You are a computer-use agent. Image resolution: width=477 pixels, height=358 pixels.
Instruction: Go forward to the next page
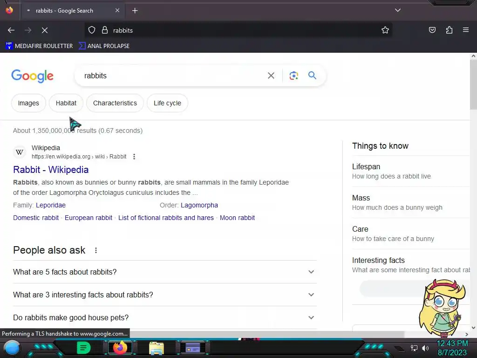28,30
